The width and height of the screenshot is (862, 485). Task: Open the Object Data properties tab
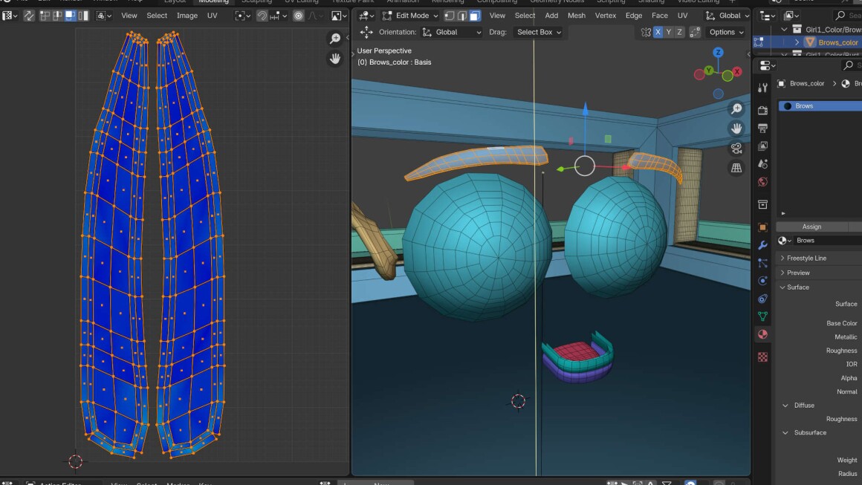pyautogui.click(x=762, y=316)
